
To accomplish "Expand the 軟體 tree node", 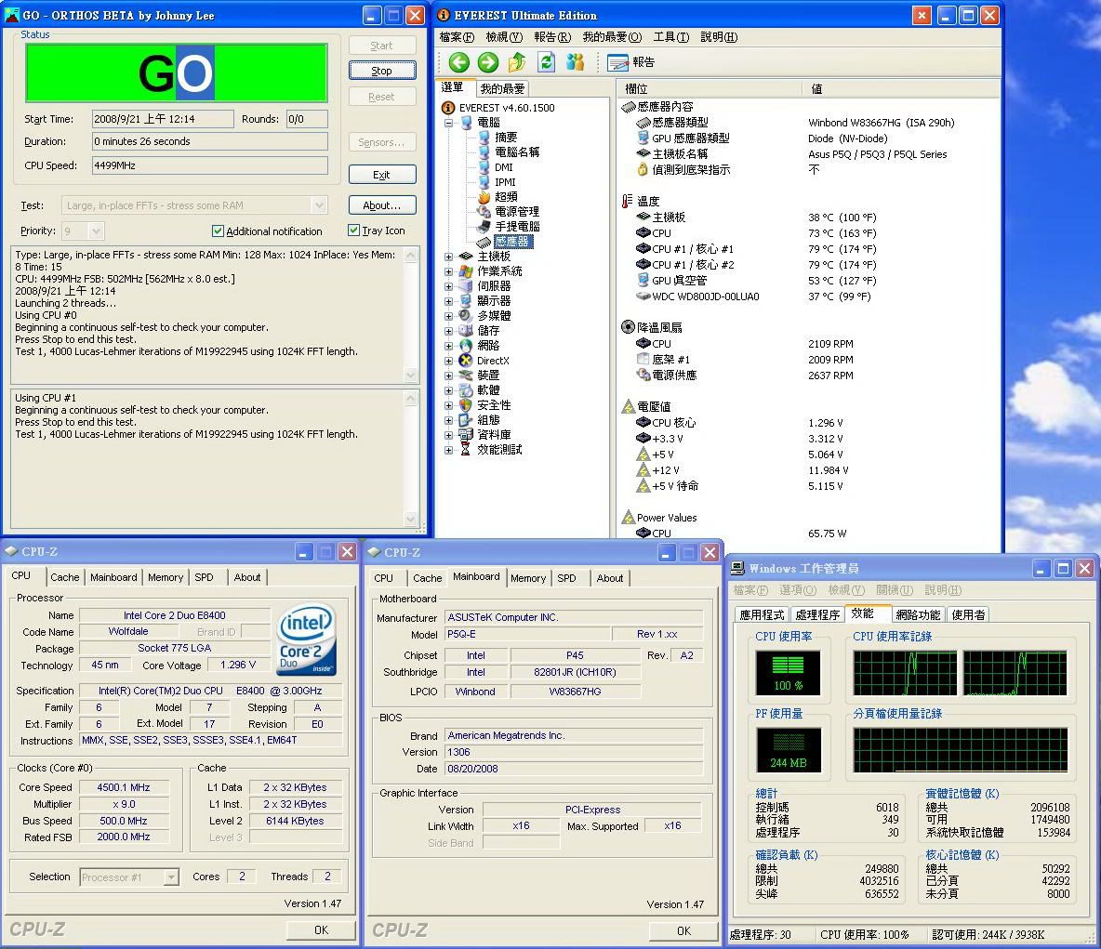I will point(449,390).
